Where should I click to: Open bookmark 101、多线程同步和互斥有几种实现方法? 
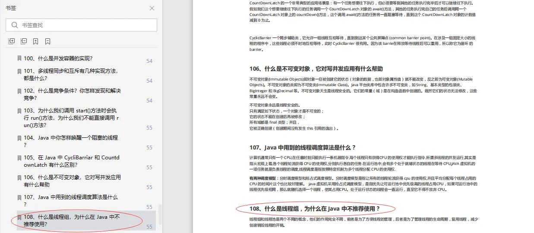(x=72, y=75)
